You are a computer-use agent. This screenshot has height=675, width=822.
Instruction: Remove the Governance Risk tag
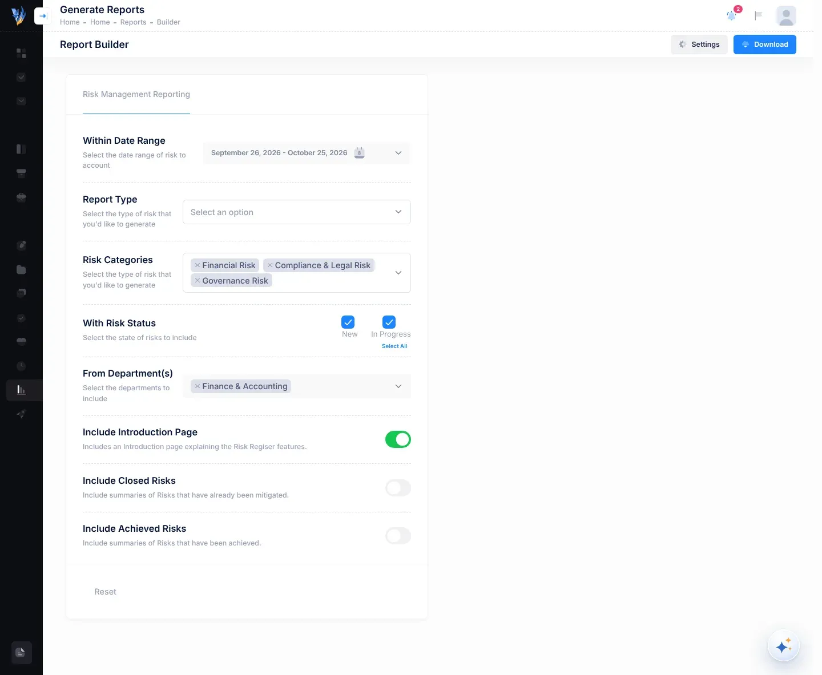[198, 281]
